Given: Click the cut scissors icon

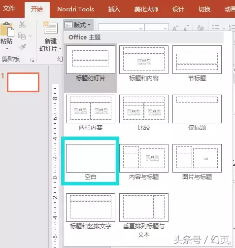Looking at the screenshot, I should [x=22, y=25].
